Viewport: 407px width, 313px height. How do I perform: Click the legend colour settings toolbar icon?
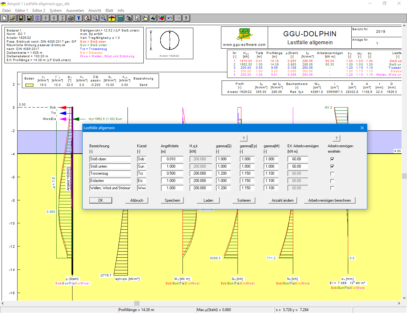[x=162, y=18]
